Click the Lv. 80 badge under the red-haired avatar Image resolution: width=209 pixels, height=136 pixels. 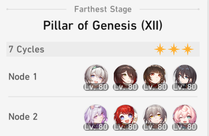(125, 127)
